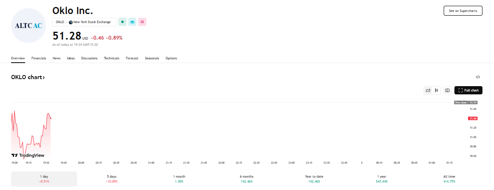Click the 23:00 time axis label
Screen dimensions: 494x190
tap(292, 162)
